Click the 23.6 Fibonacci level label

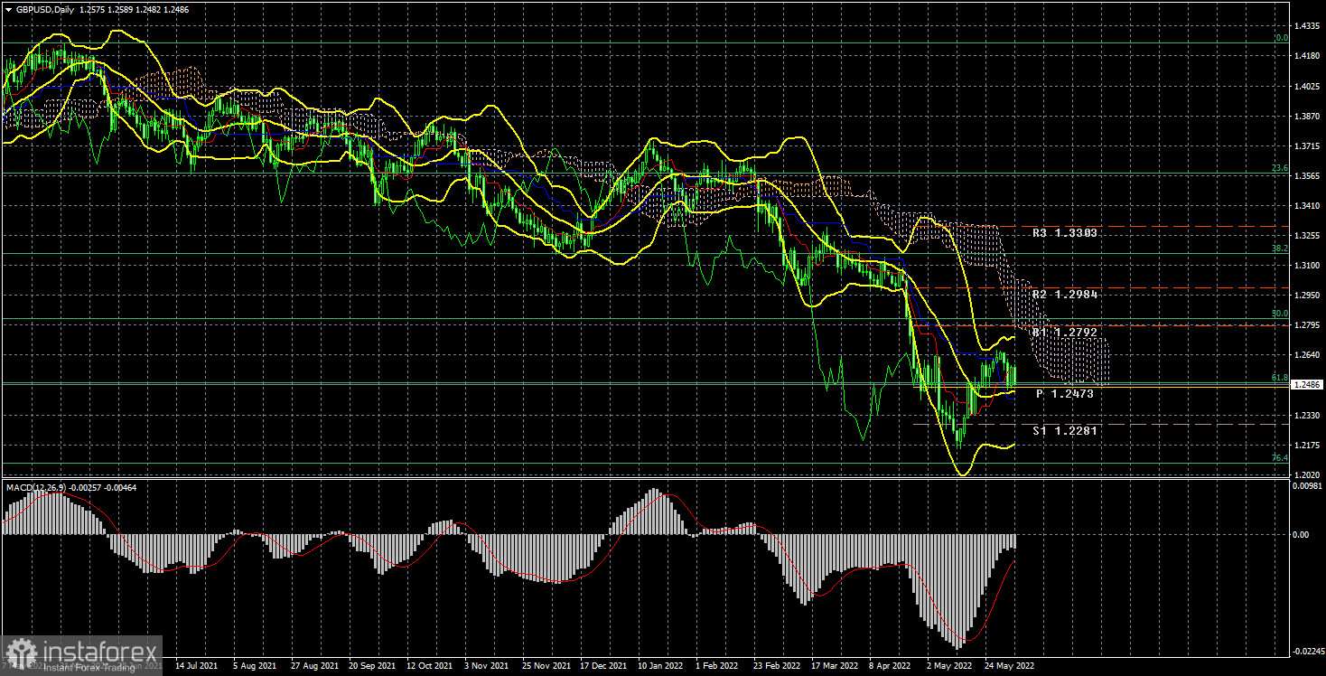click(x=1280, y=168)
